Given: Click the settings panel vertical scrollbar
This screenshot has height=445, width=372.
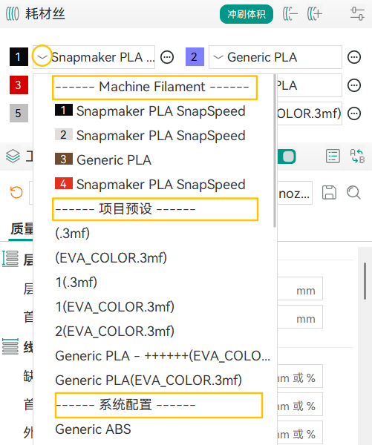Looking at the screenshot, I should (x=365, y=281).
